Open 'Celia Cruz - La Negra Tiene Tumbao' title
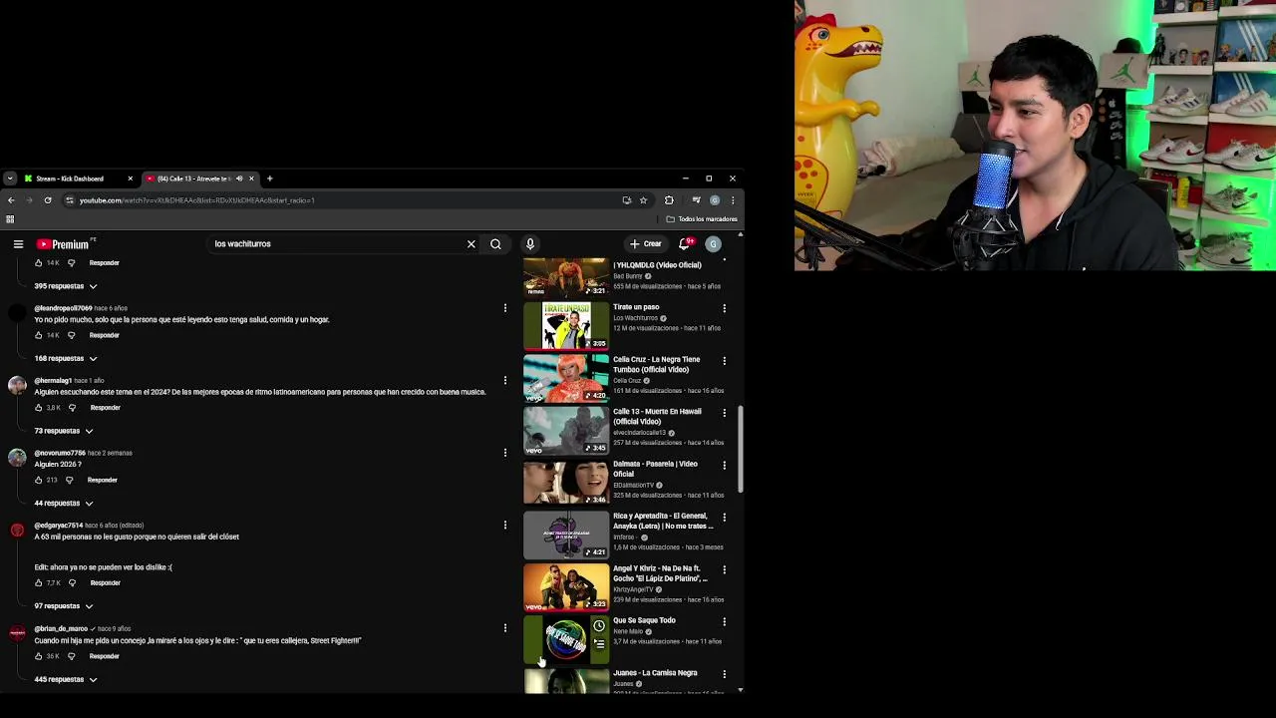The image size is (1276, 718). click(x=656, y=364)
